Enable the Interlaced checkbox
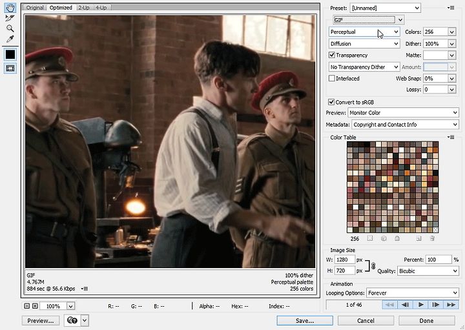The width and height of the screenshot is (465, 330). (x=332, y=78)
